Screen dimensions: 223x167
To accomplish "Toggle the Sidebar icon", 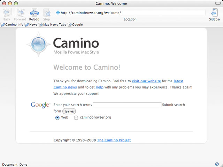I will coord(215,13).
